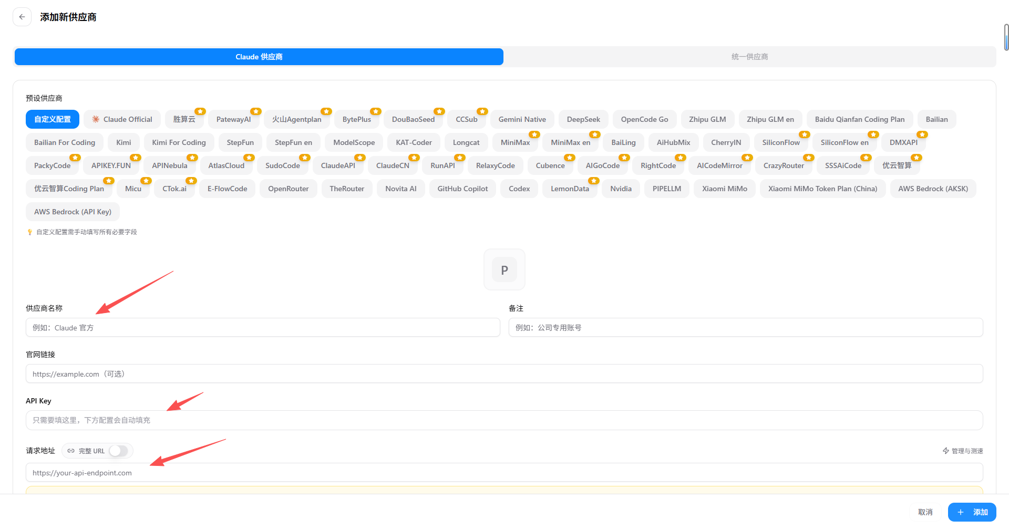
Task: Choose Xiaomi MiMo Token Plan (China)
Action: pos(823,189)
